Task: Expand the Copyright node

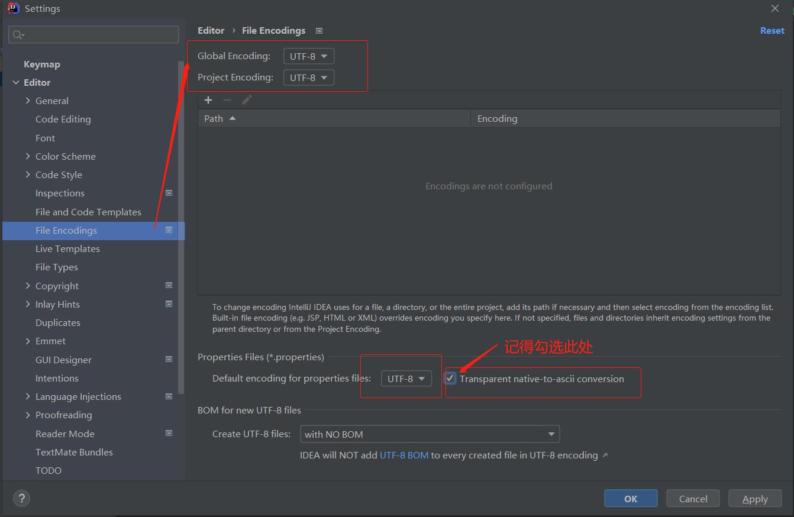Action: pyautogui.click(x=28, y=286)
